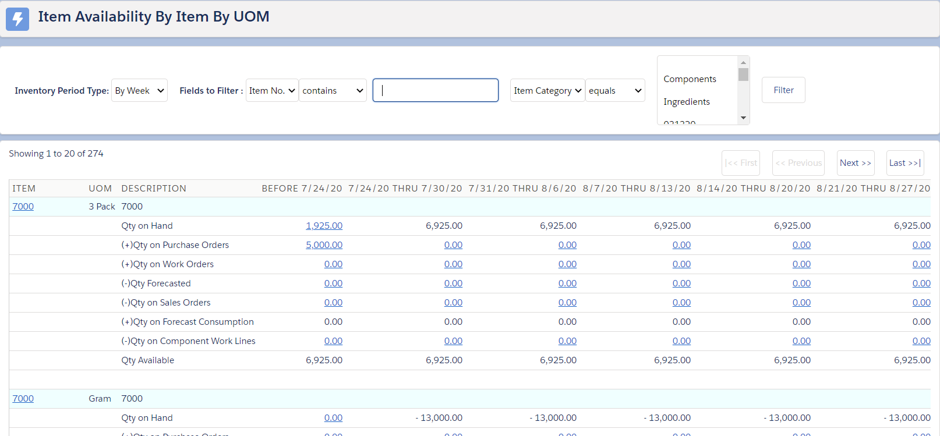Screen dimensions: 940x436
Task: Open Qty on Sales Orders value before 7/24/20
Action: [x=333, y=303]
